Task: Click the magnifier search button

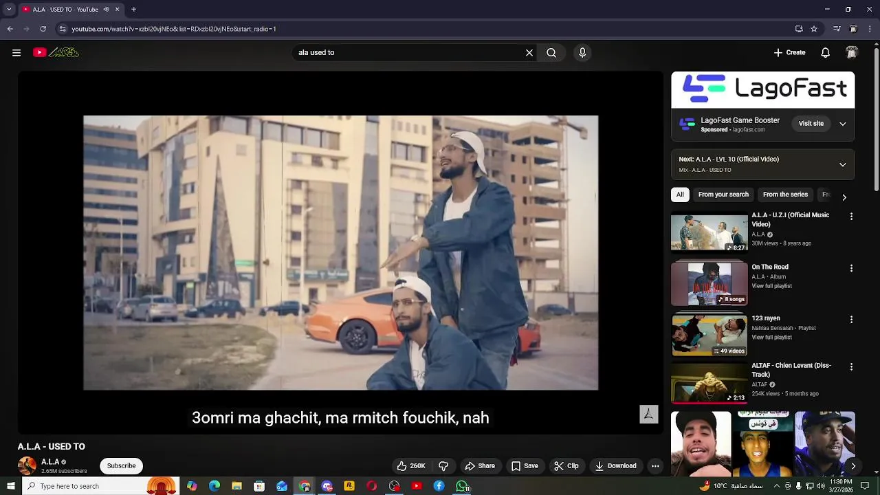Action: pyautogui.click(x=551, y=52)
